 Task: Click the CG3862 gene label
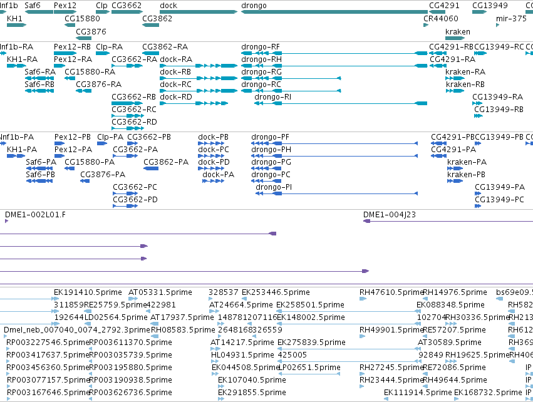pyautogui.click(x=157, y=19)
